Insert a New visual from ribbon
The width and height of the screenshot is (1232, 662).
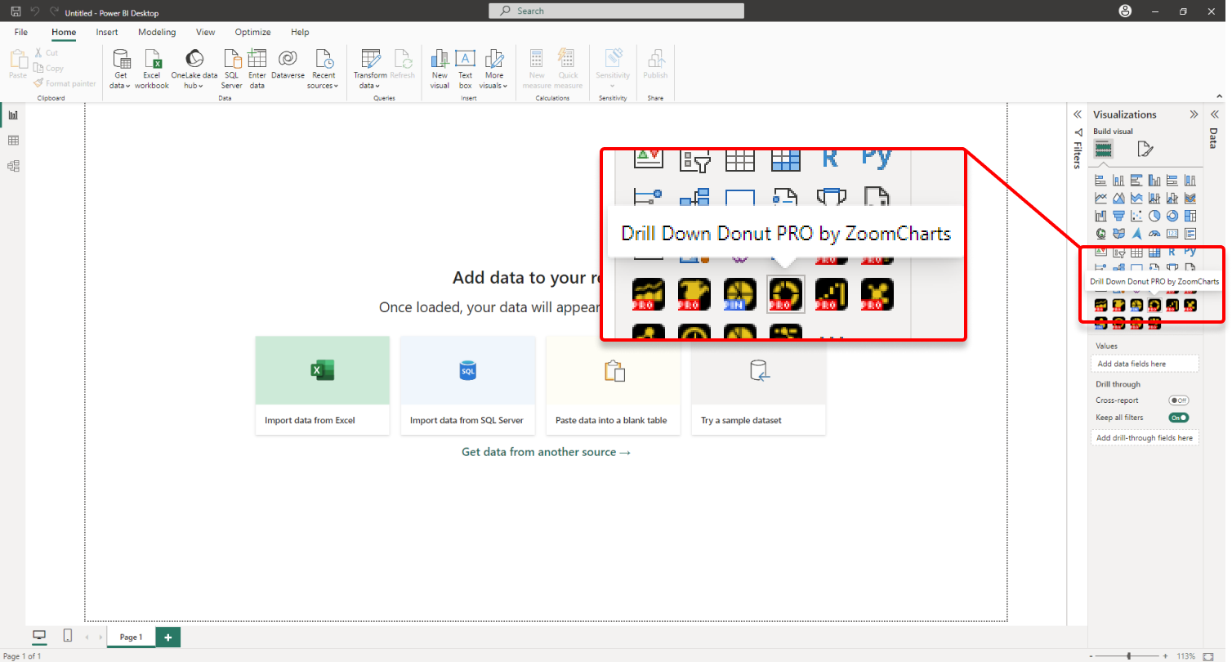[x=440, y=69]
